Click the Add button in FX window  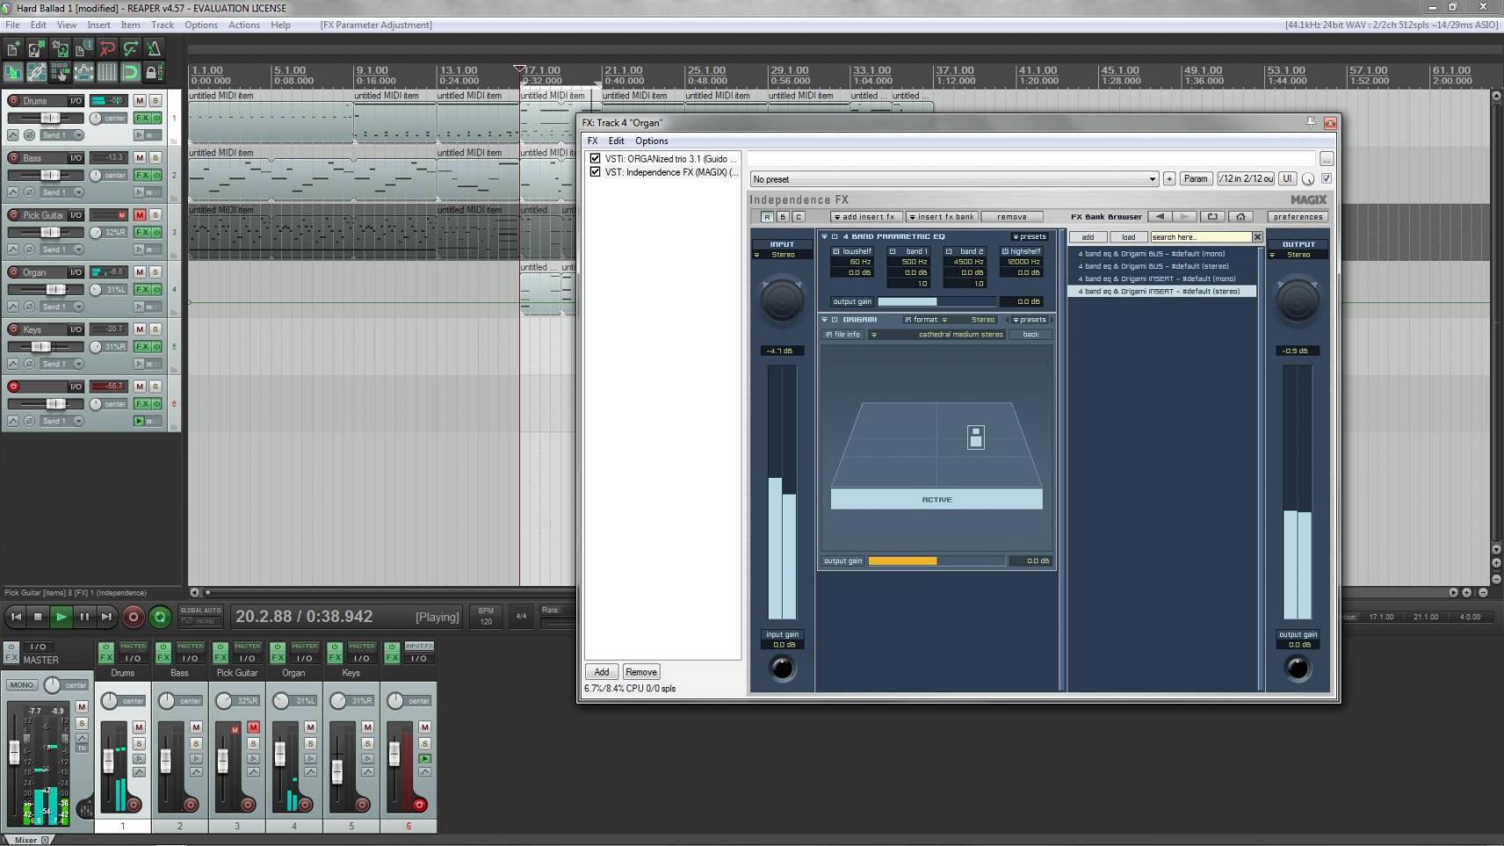click(x=602, y=672)
